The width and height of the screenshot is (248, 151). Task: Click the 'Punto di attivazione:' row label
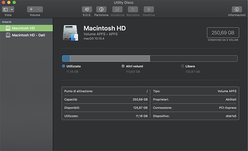(79, 91)
